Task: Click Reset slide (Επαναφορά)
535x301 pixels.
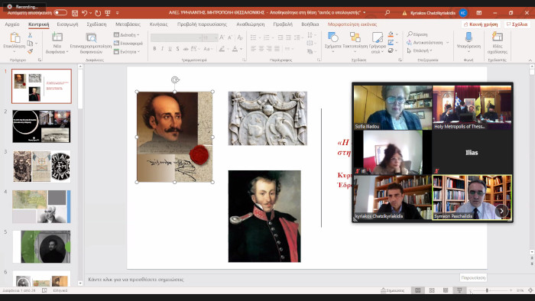Action: pyautogui.click(x=128, y=44)
